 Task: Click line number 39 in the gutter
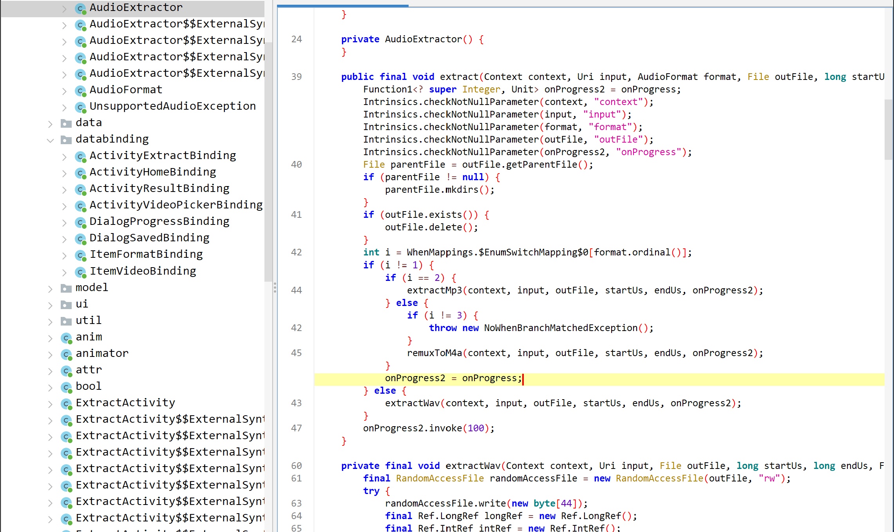click(297, 77)
